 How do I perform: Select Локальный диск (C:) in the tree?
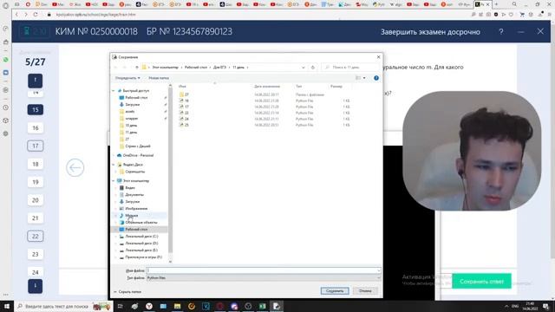tap(141, 237)
